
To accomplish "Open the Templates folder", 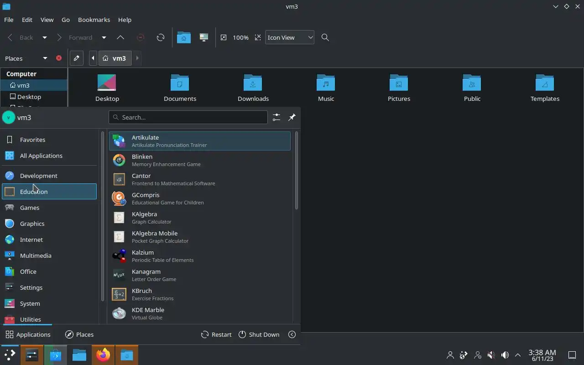I will click(x=545, y=88).
